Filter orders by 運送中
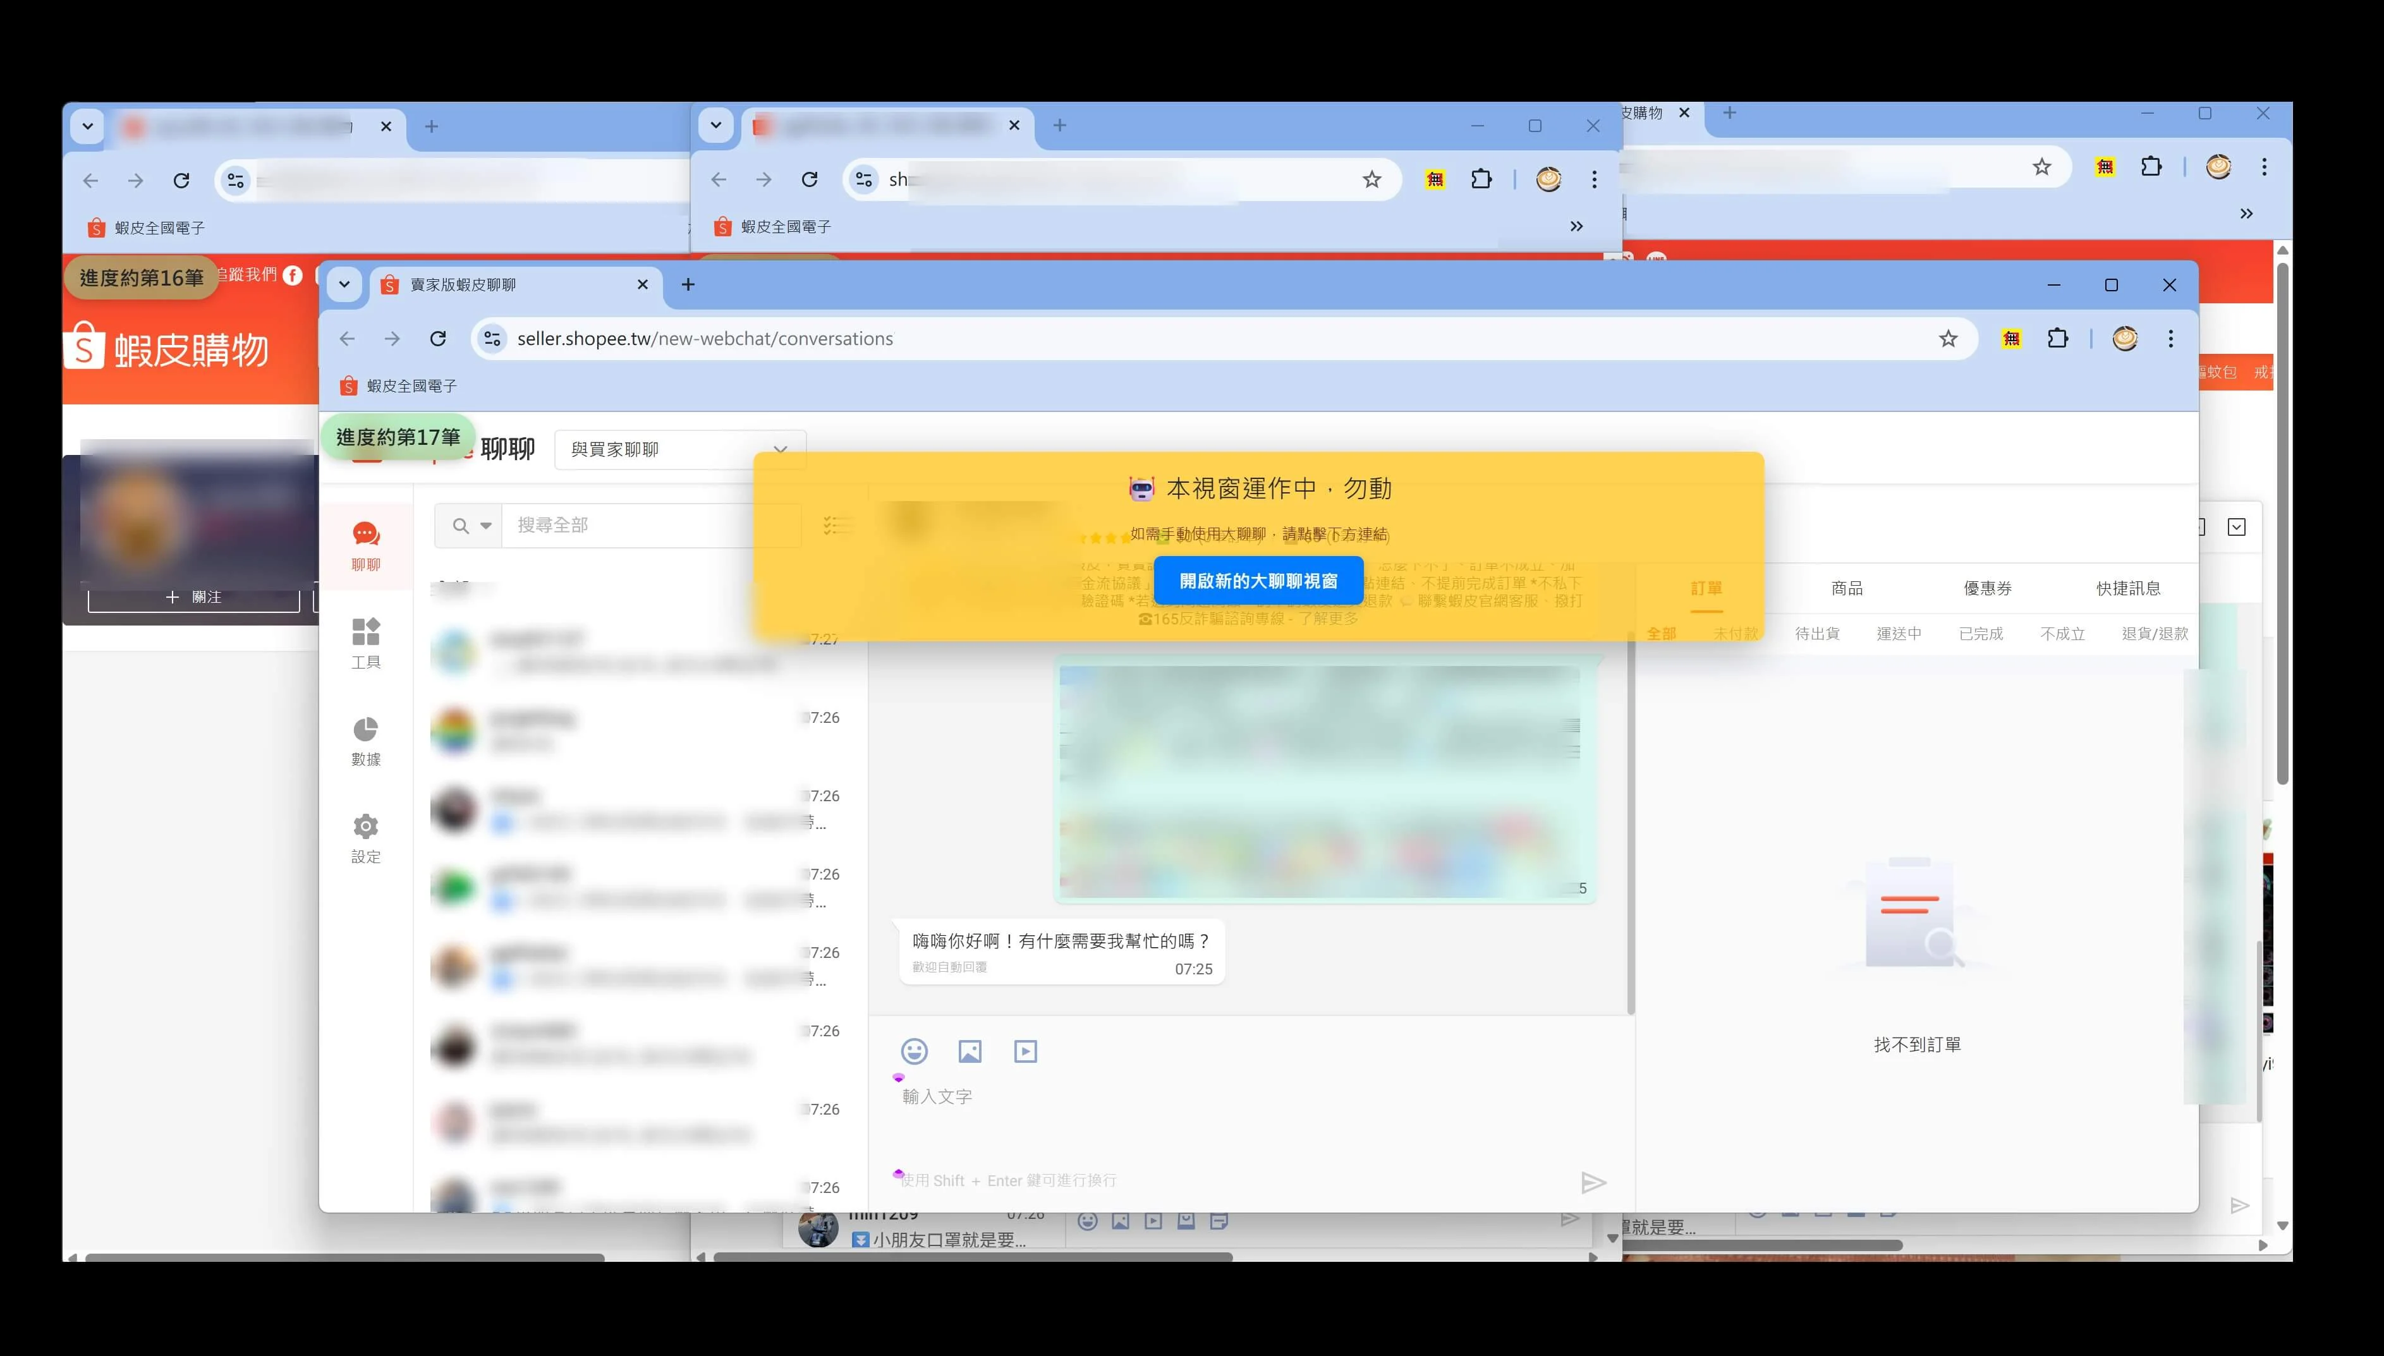Viewport: 2384px width, 1356px height. (x=1899, y=634)
